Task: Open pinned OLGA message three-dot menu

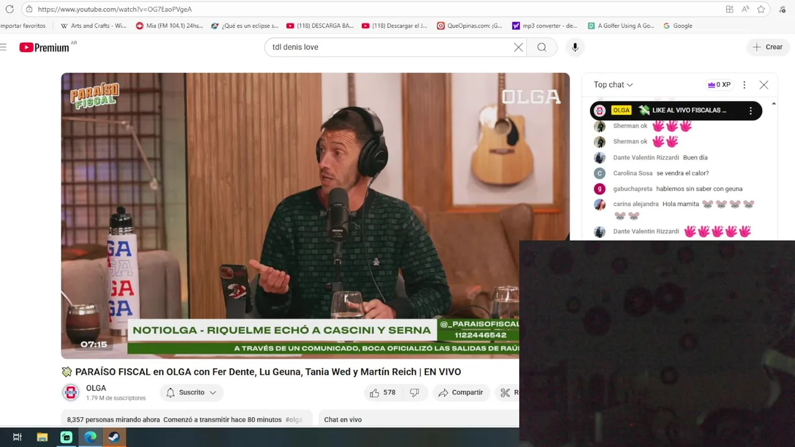Action: (x=750, y=111)
